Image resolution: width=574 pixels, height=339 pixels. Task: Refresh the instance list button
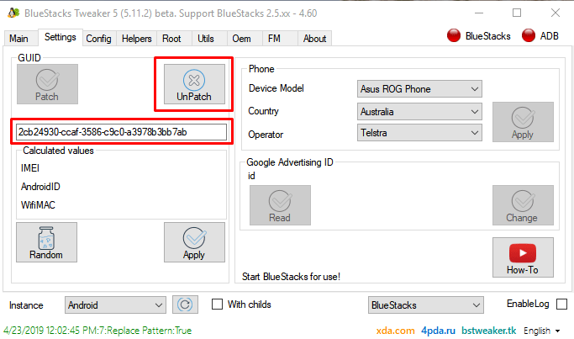[185, 305]
